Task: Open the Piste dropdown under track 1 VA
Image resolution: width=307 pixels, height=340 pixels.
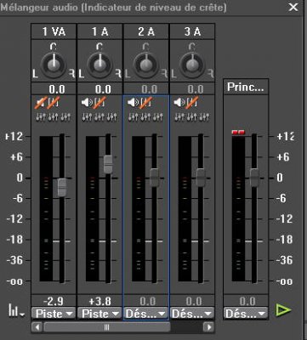Action: click(54, 314)
